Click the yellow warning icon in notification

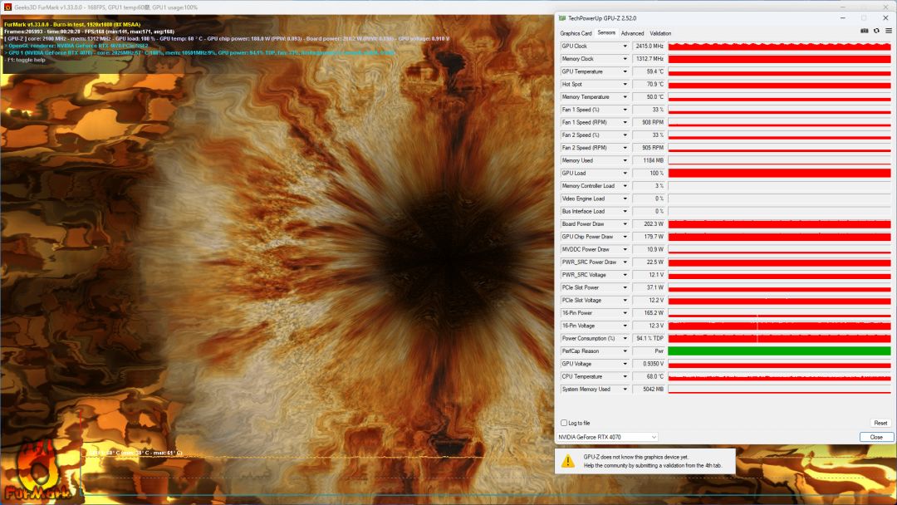tap(567, 461)
